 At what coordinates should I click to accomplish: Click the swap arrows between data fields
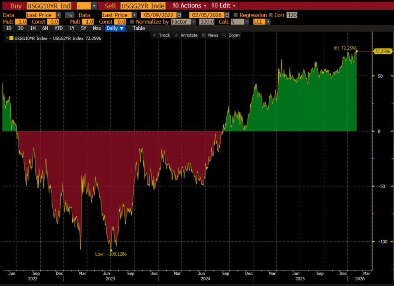[x=70, y=15]
